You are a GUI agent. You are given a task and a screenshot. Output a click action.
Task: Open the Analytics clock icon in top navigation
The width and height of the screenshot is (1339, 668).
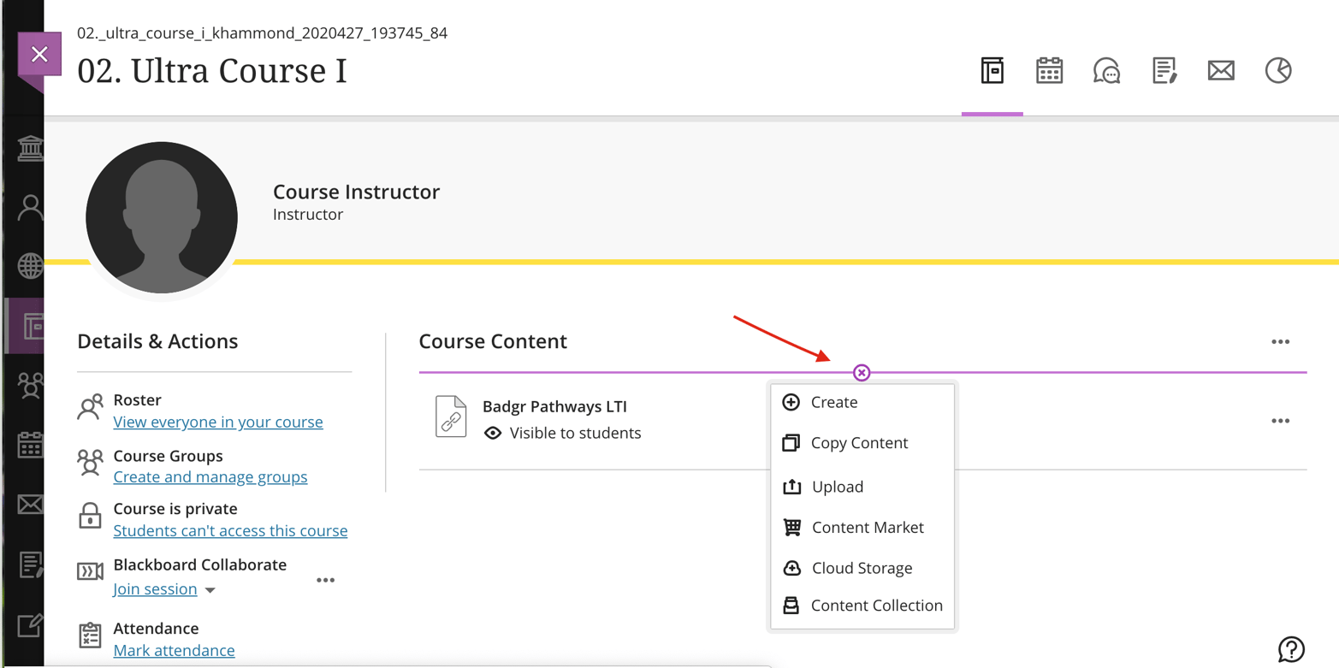[x=1277, y=71]
